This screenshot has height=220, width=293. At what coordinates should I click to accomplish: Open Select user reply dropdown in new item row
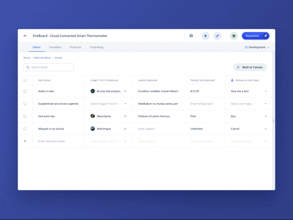coord(249,141)
